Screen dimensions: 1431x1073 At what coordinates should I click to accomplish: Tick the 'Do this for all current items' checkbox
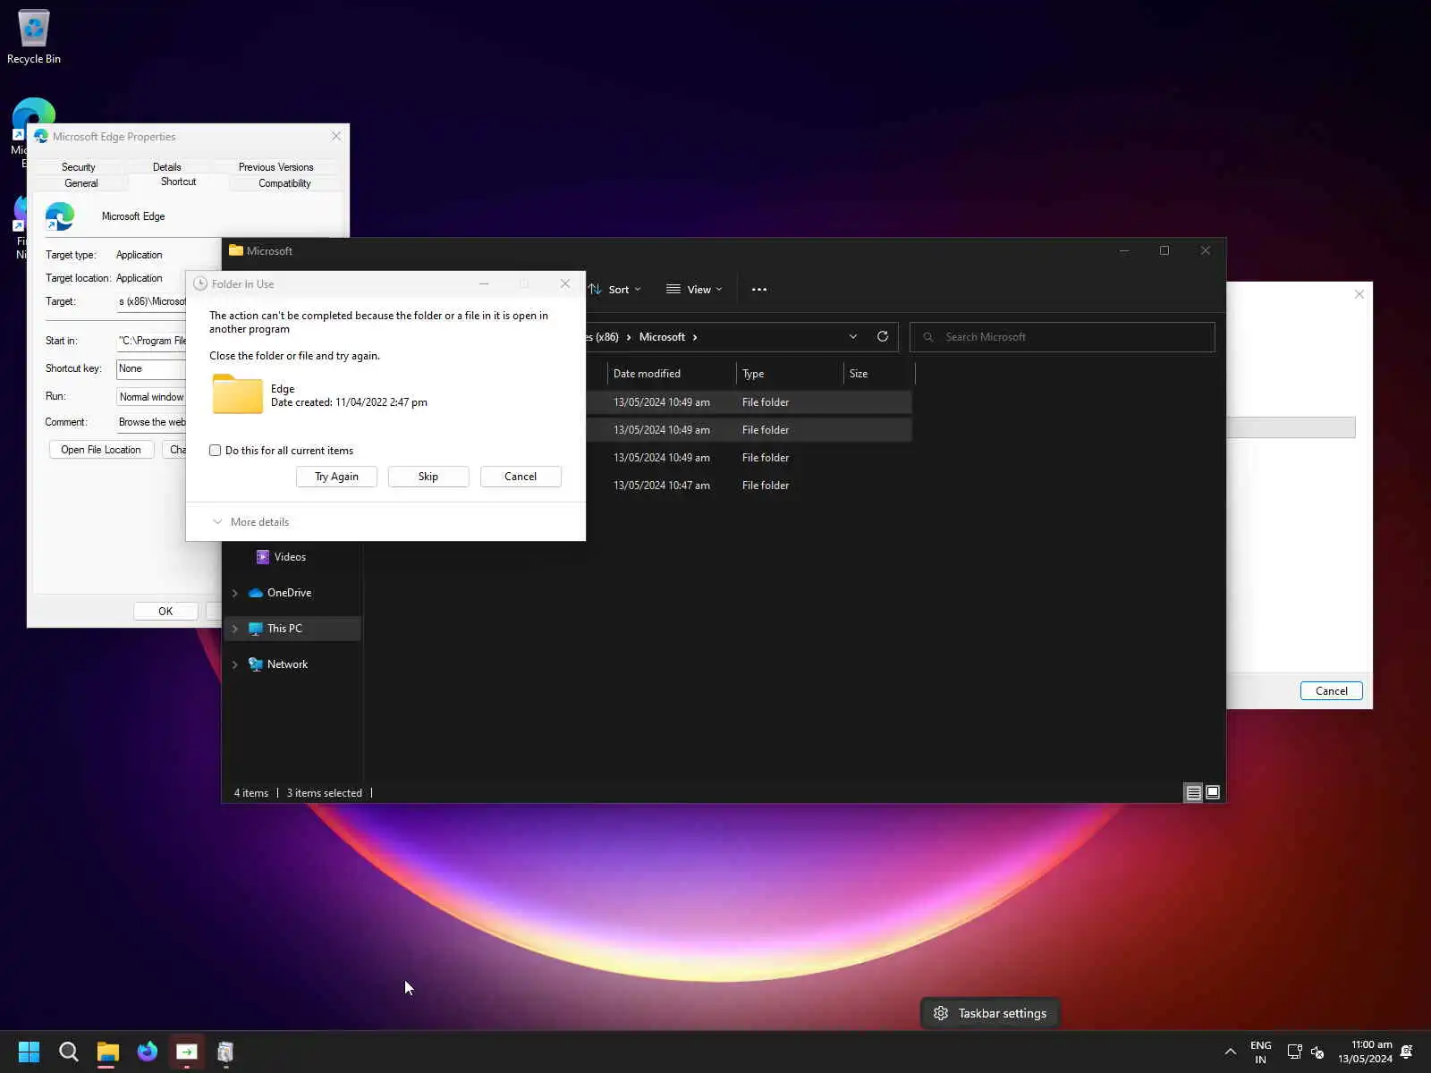215,451
